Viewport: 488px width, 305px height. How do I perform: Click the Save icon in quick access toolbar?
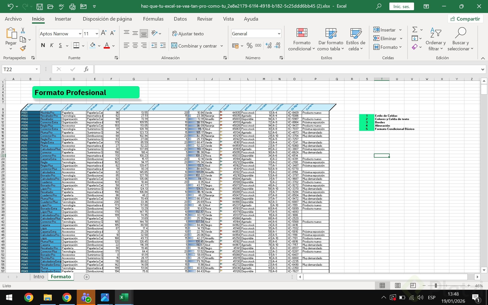click(x=39, y=6)
